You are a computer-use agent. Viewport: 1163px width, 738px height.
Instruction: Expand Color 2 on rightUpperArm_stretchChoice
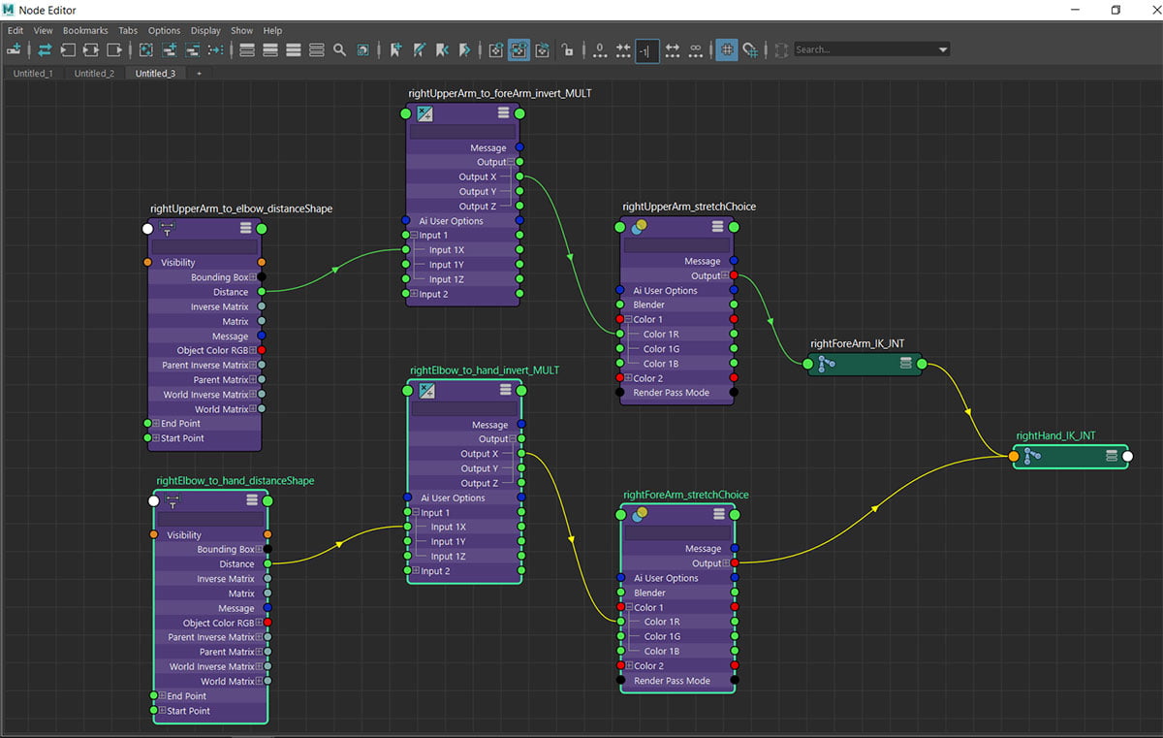tap(627, 378)
